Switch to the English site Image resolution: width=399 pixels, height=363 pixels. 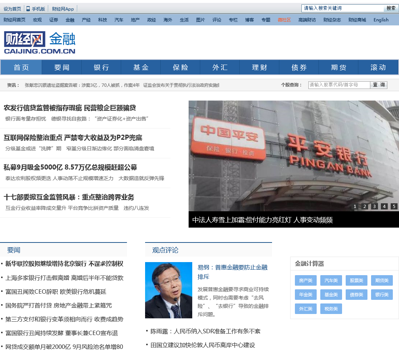point(381,20)
